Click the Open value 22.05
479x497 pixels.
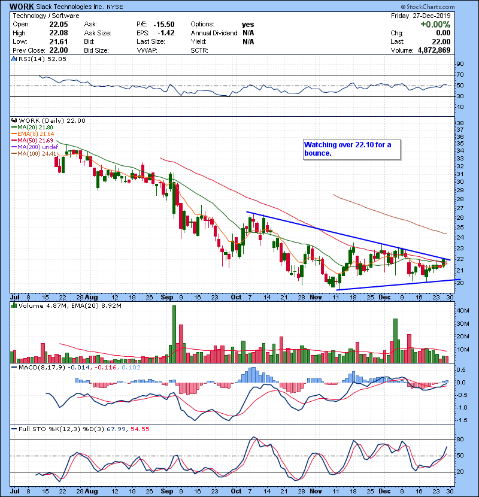coord(59,25)
